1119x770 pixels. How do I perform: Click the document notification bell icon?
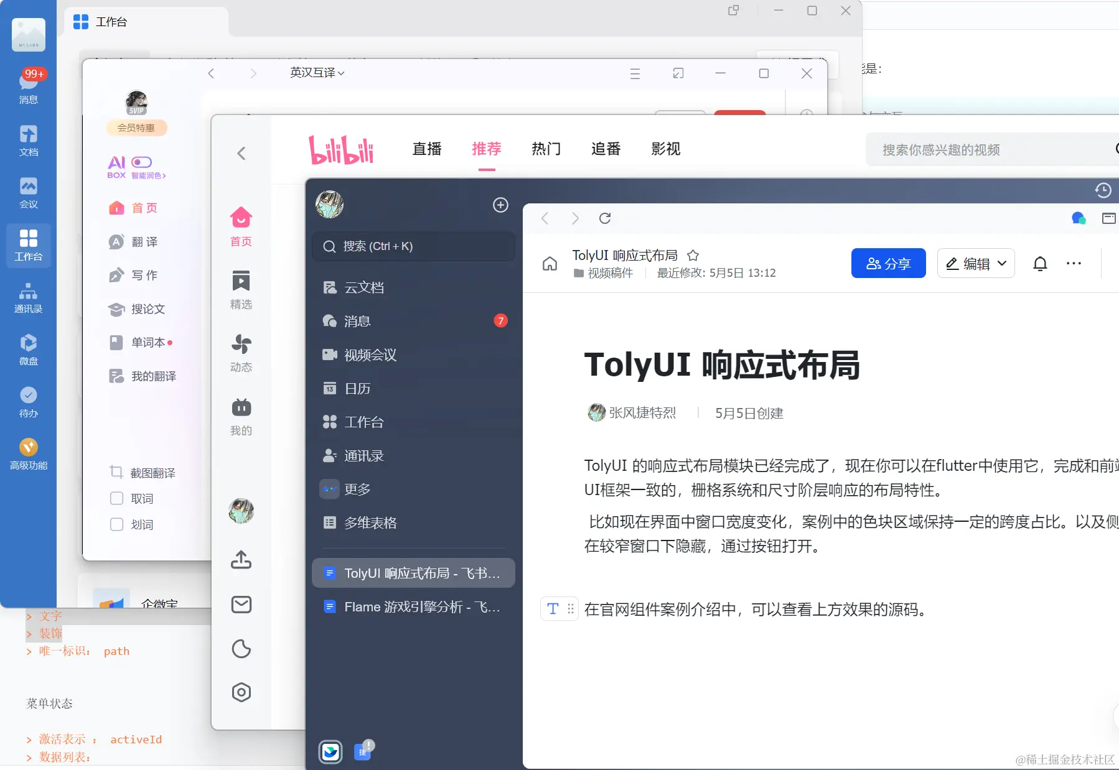[x=1040, y=263]
